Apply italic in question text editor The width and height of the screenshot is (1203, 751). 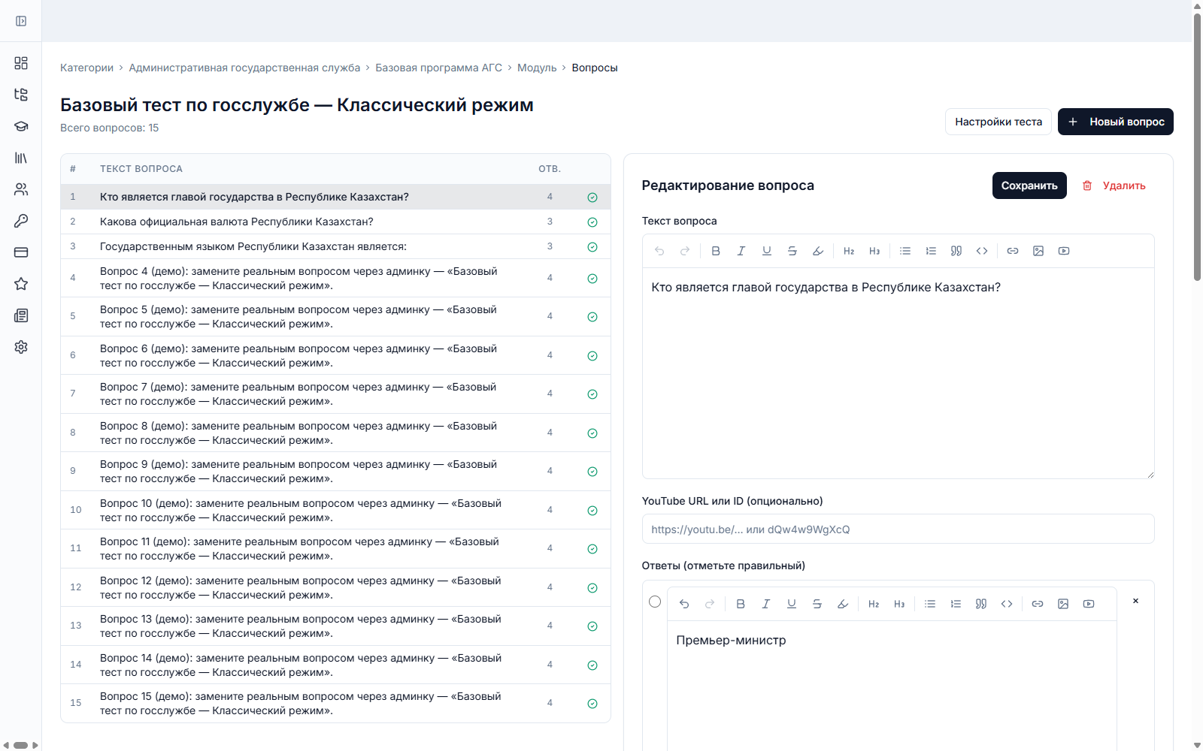[741, 251]
